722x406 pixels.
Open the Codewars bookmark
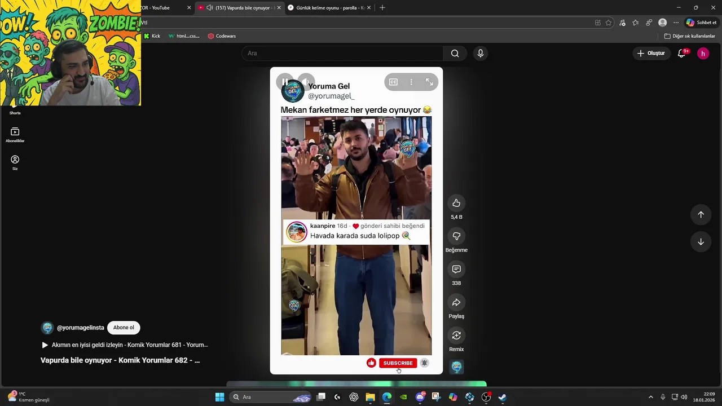tap(222, 36)
